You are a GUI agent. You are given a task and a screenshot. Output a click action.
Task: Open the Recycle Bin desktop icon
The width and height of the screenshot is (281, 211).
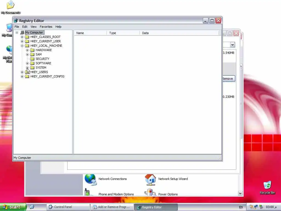(x=267, y=187)
